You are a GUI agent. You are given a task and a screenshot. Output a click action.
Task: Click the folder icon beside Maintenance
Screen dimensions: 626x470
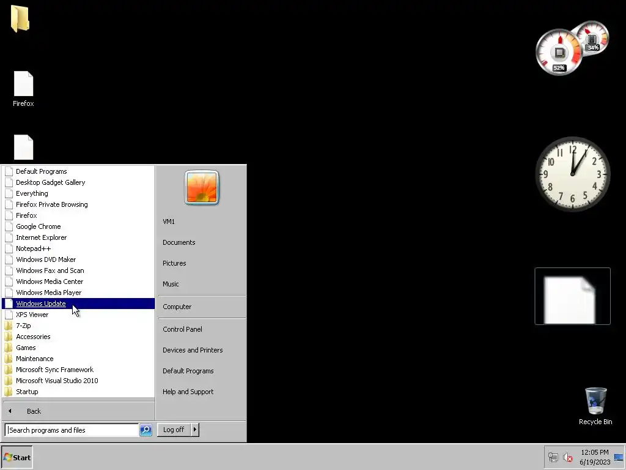coord(9,359)
